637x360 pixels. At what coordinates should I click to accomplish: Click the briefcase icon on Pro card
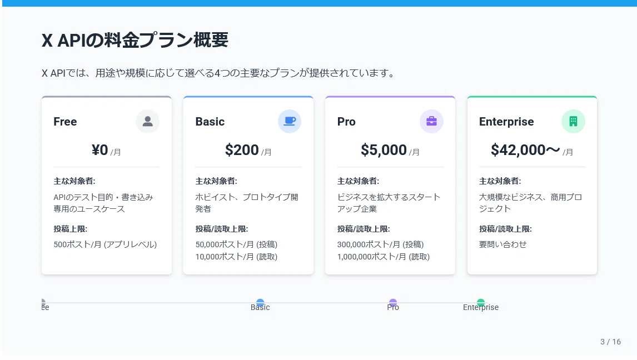[431, 121]
